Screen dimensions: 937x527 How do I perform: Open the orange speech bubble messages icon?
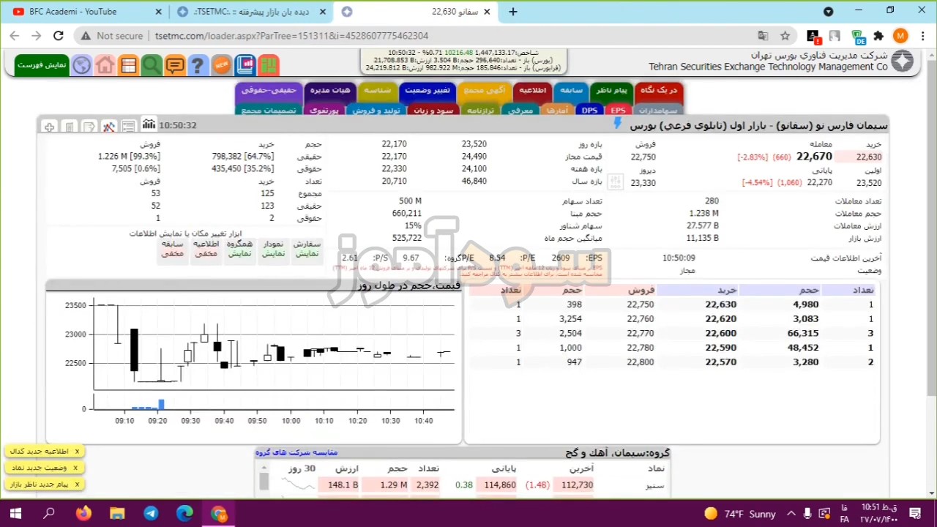coord(175,65)
